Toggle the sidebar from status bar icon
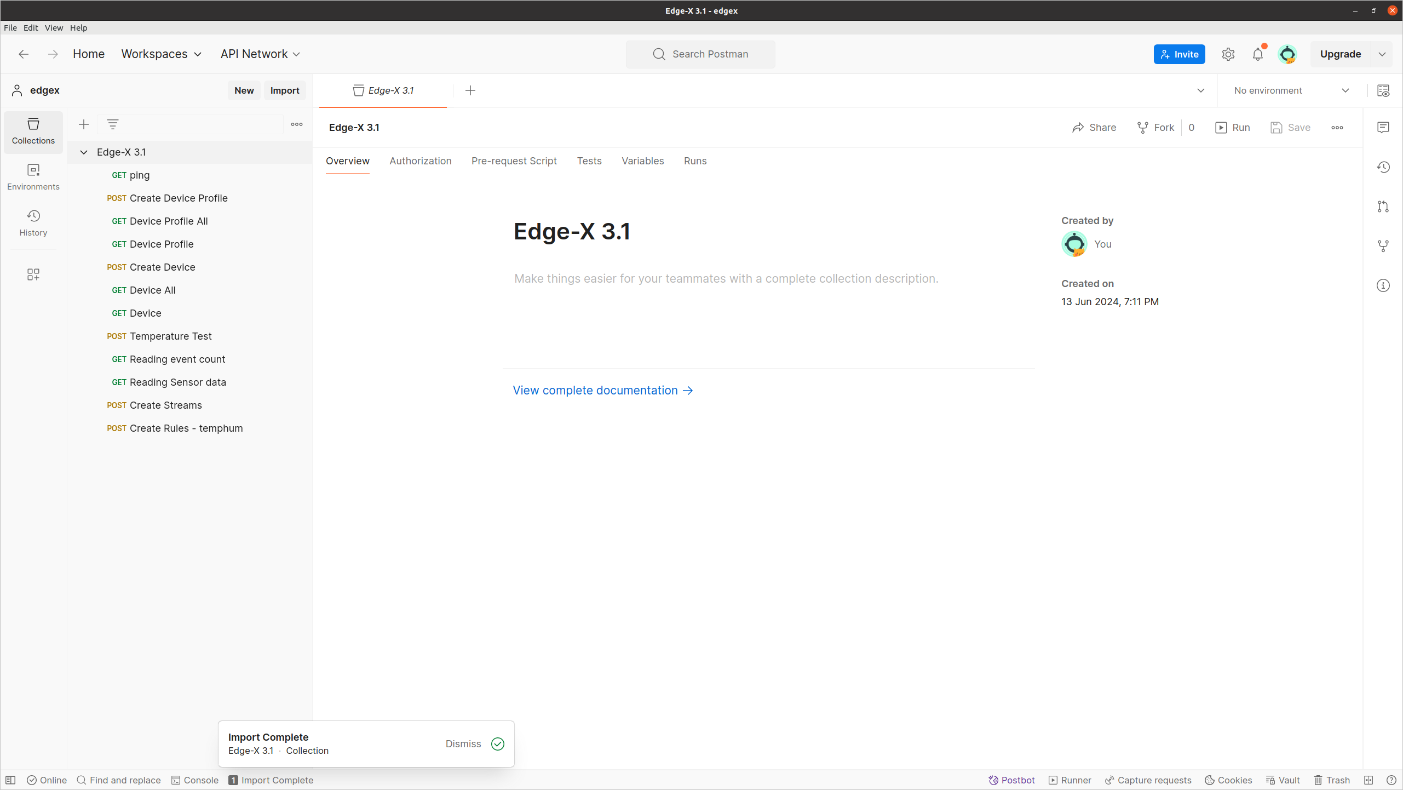 (10, 780)
